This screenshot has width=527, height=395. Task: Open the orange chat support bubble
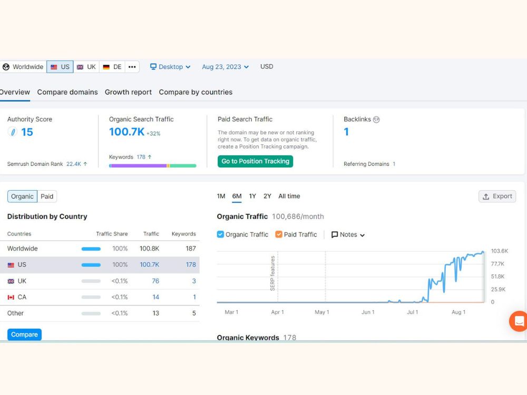tap(518, 321)
